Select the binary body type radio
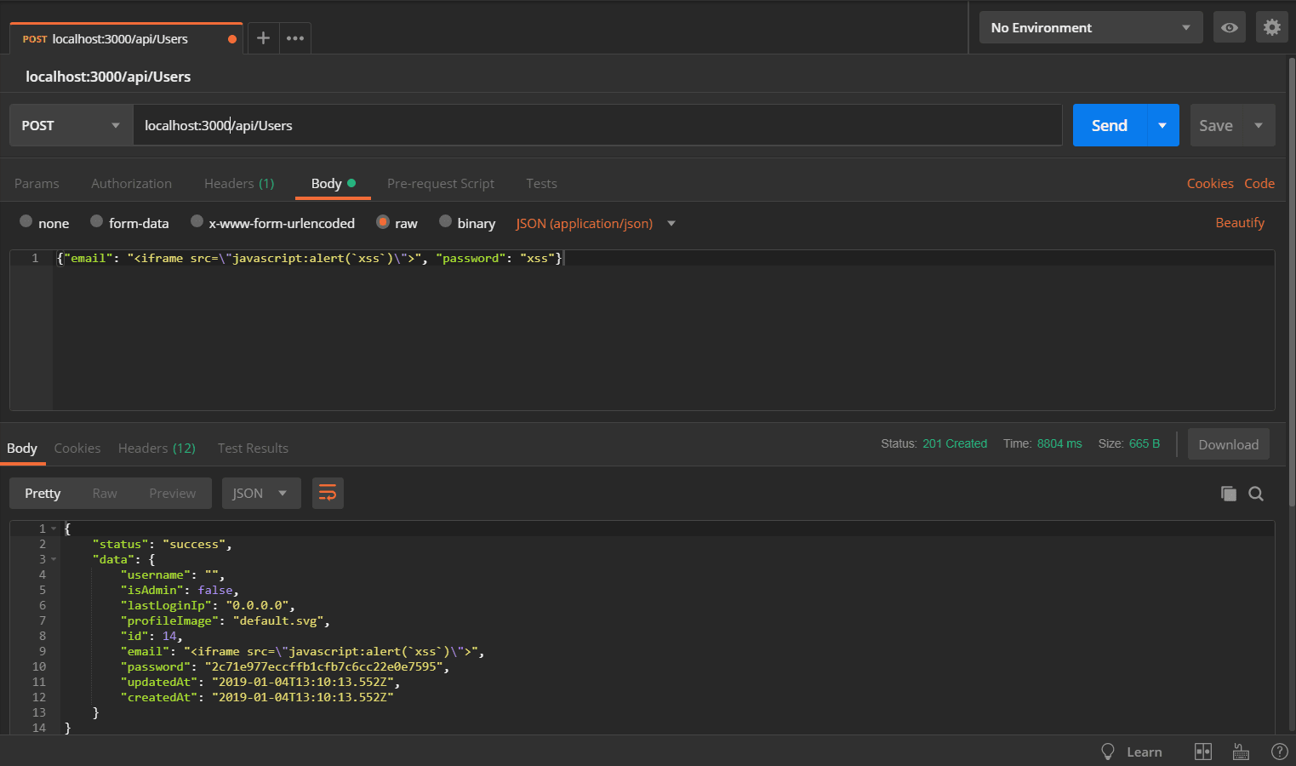1296x766 pixels. (445, 221)
